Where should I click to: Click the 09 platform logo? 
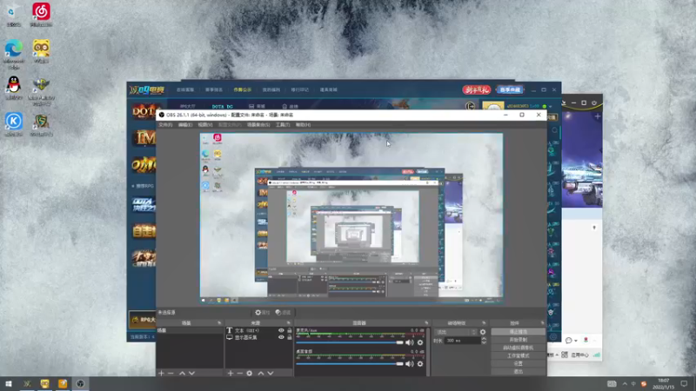pyautogui.click(x=147, y=90)
